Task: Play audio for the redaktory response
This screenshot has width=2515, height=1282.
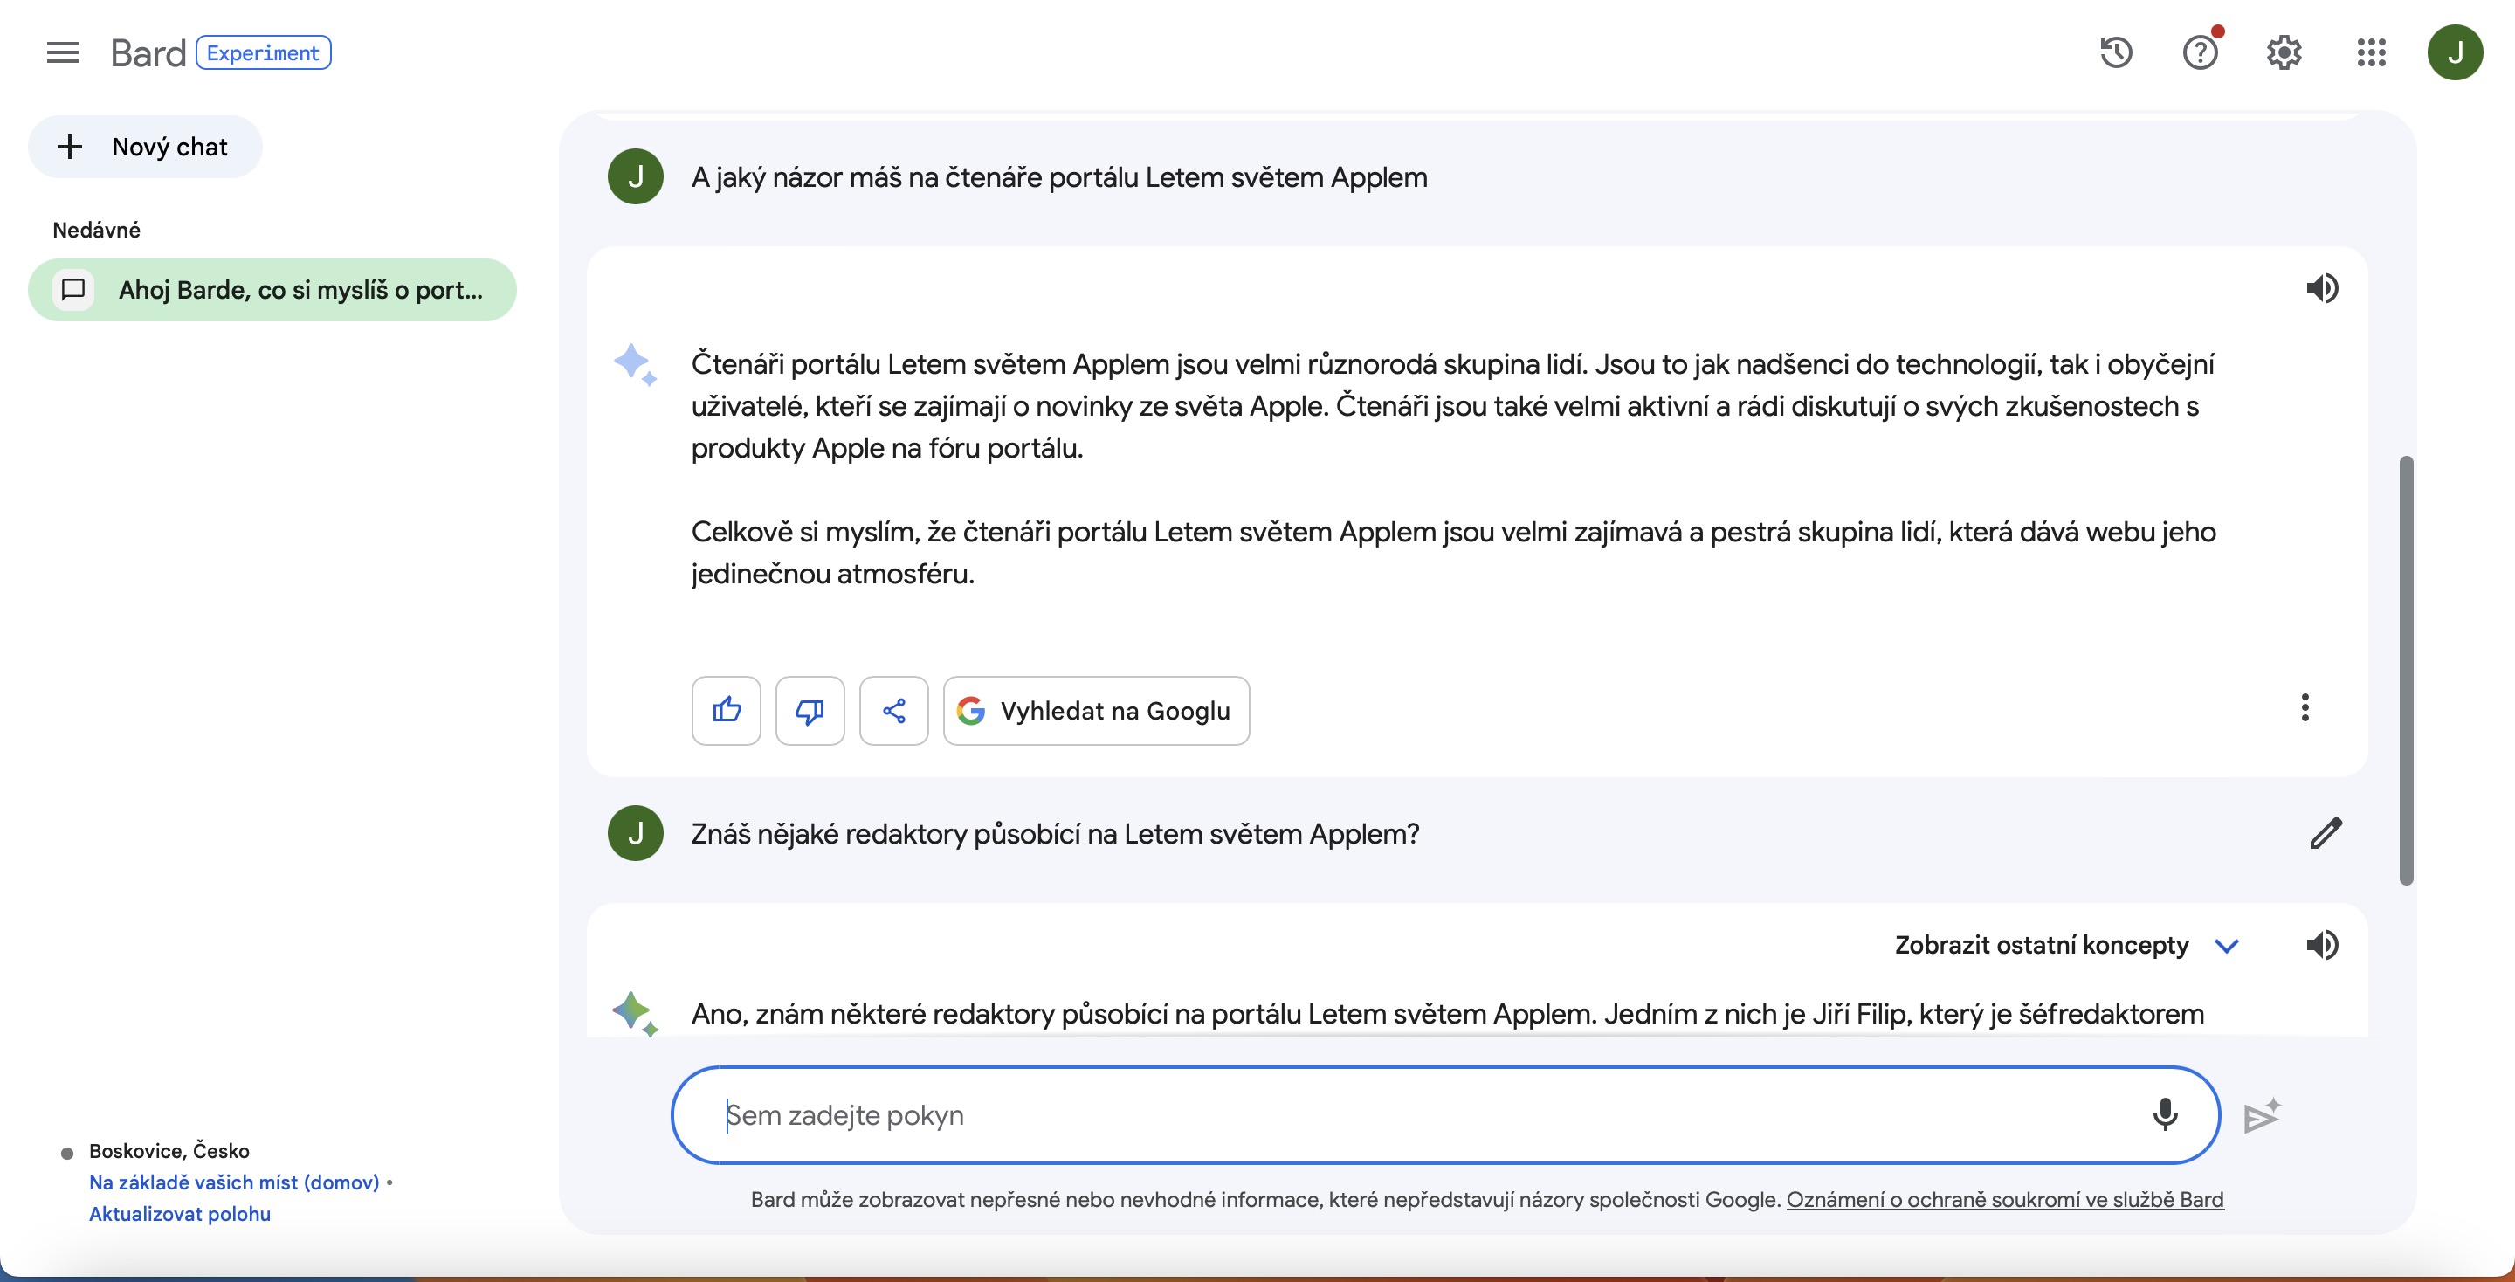Action: coord(2322,945)
